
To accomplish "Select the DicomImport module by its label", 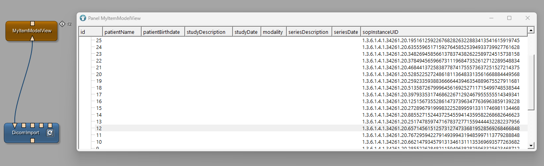I will (x=26, y=133).
